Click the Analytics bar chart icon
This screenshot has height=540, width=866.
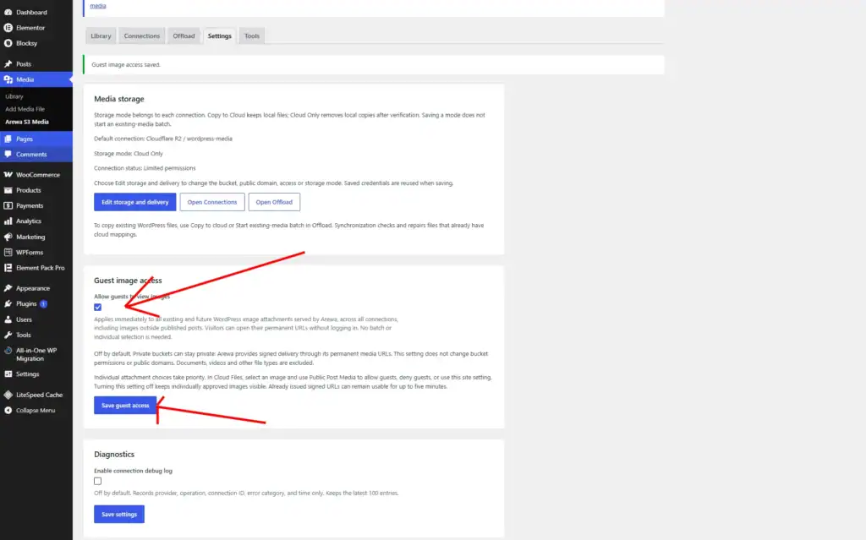pos(8,221)
